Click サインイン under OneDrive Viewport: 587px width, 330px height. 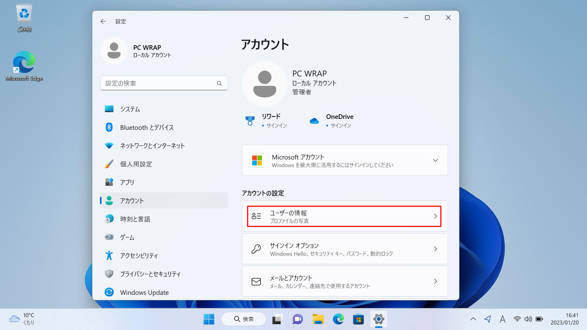[x=341, y=126]
